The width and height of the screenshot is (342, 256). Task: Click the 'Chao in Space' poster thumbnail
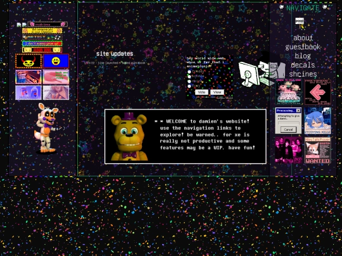click(x=288, y=92)
